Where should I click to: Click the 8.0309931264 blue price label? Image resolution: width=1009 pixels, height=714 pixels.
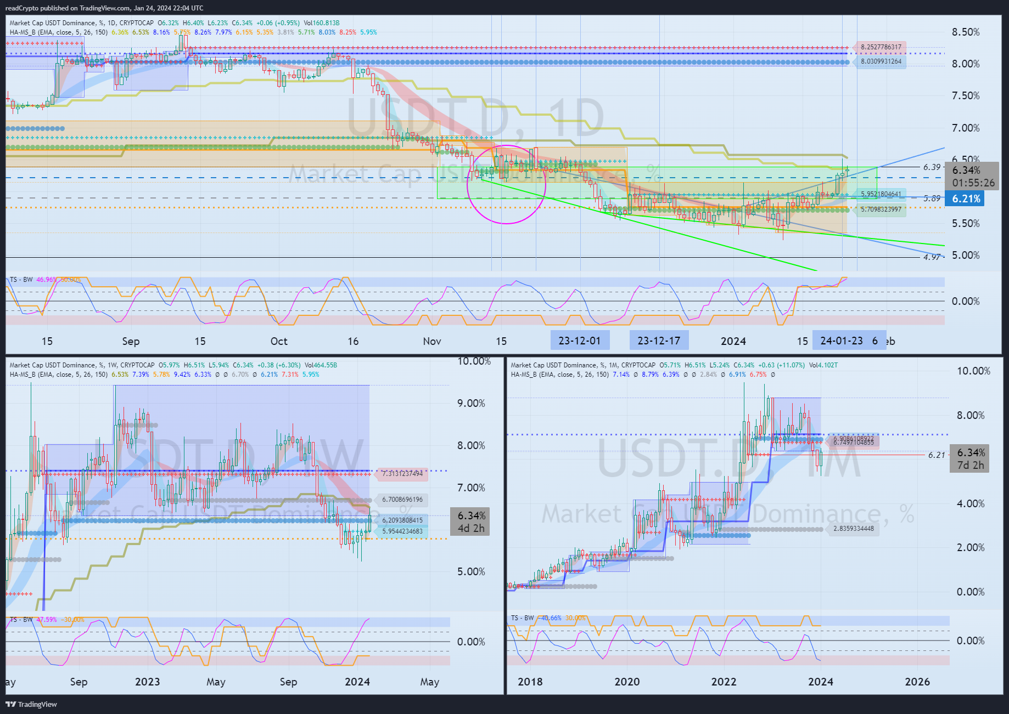(x=880, y=61)
